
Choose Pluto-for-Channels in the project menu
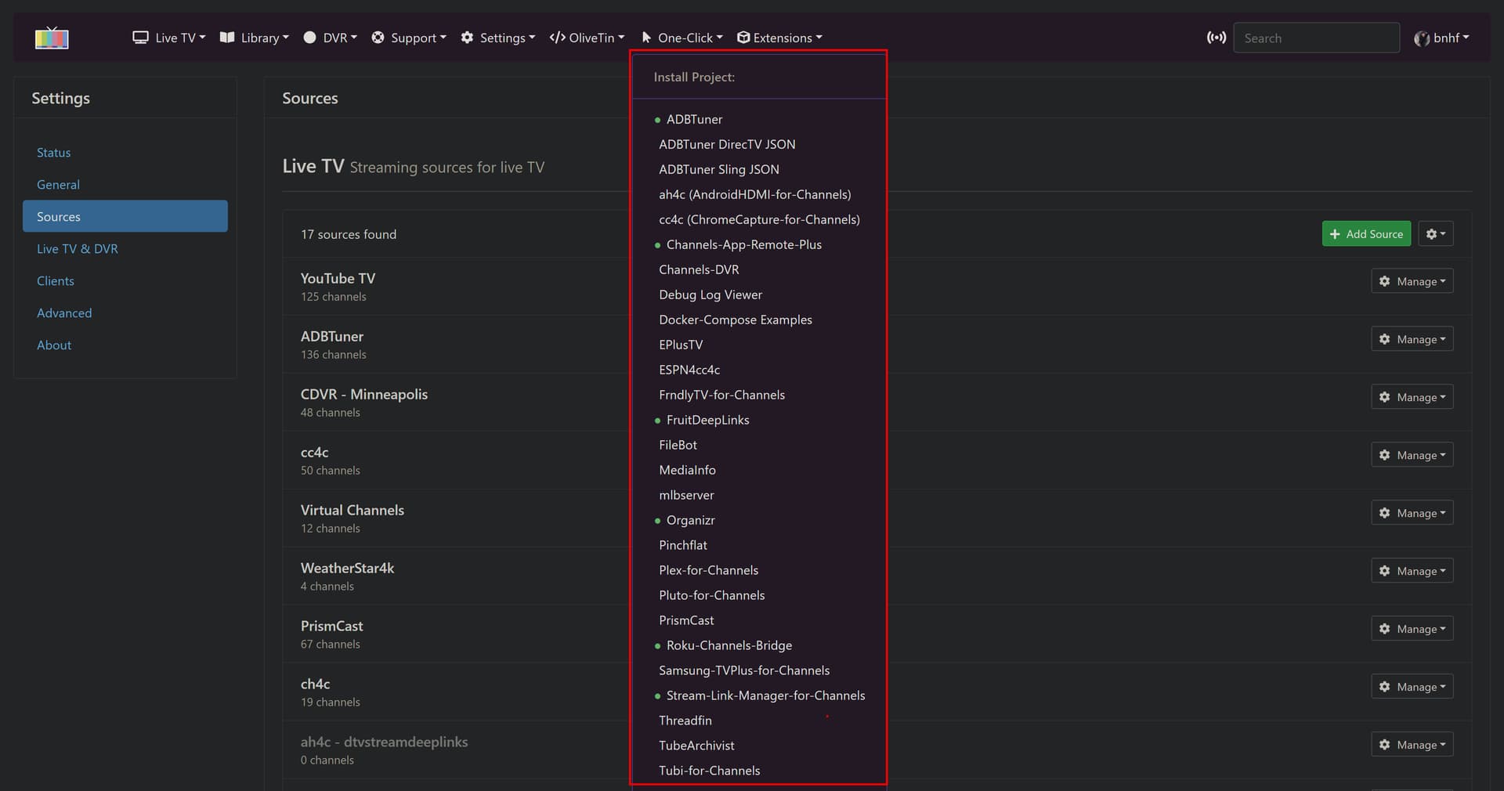click(711, 595)
